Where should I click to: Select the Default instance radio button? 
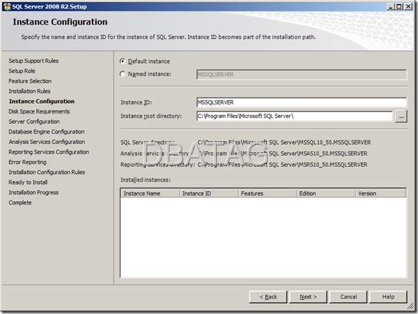click(x=123, y=61)
